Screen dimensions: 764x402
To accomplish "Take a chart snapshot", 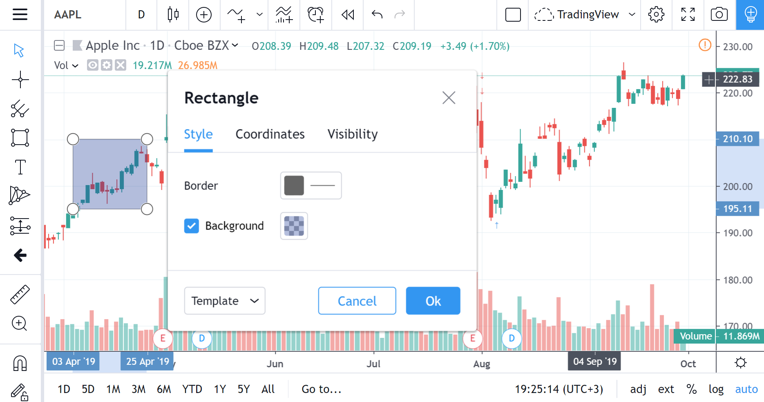I will point(718,15).
